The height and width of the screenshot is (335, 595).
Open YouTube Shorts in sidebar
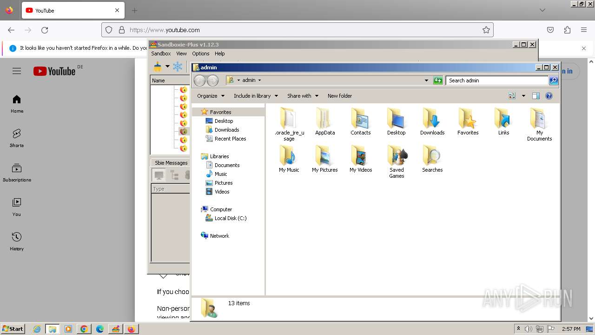click(17, 138)
